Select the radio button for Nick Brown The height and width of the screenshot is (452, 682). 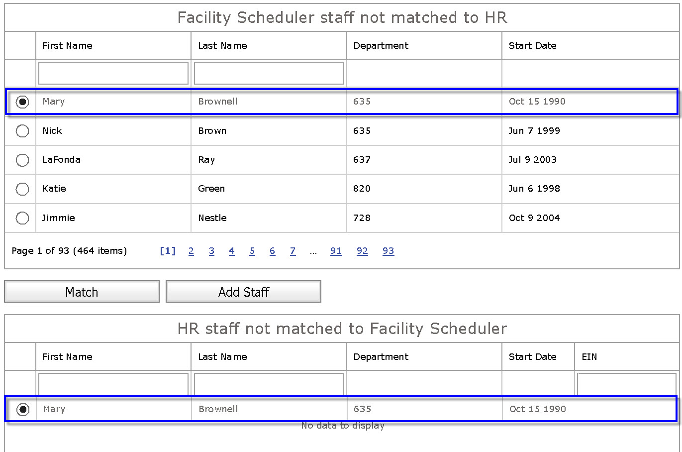22,131
